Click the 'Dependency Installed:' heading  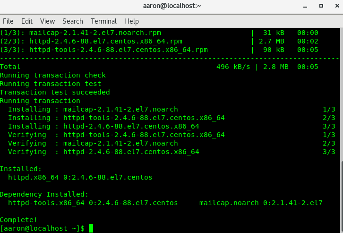(44, 194)
